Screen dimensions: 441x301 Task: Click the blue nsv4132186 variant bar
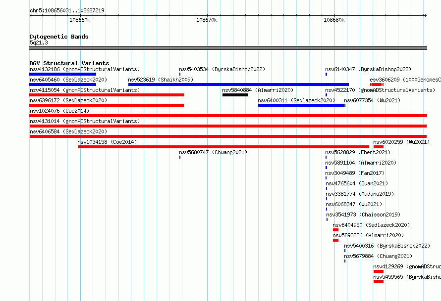(x=63, y=74)
